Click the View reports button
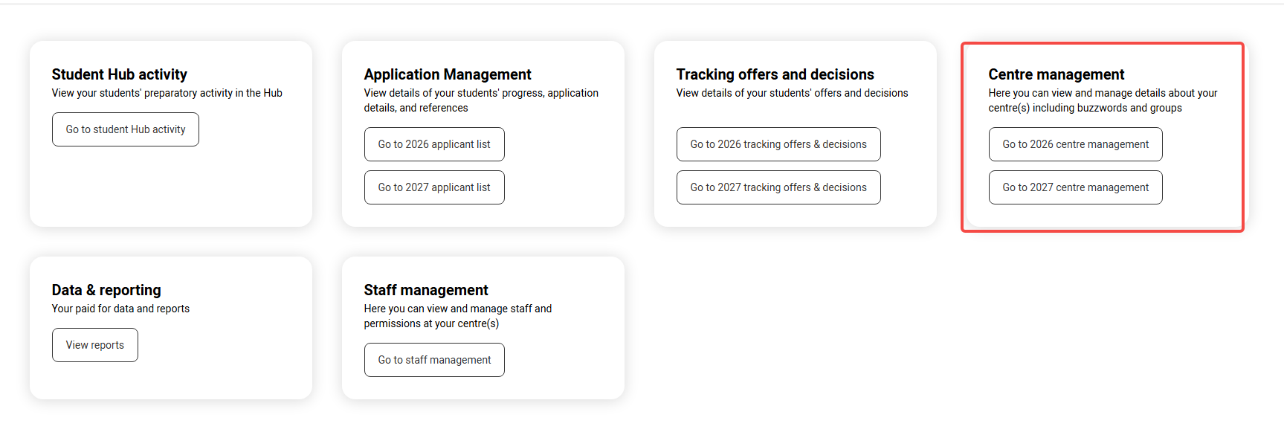 (x=95, y=345)
